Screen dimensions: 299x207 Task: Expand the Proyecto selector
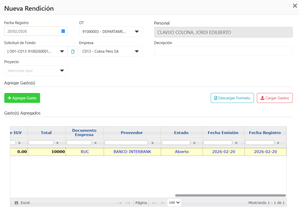[x=62, y=71]
